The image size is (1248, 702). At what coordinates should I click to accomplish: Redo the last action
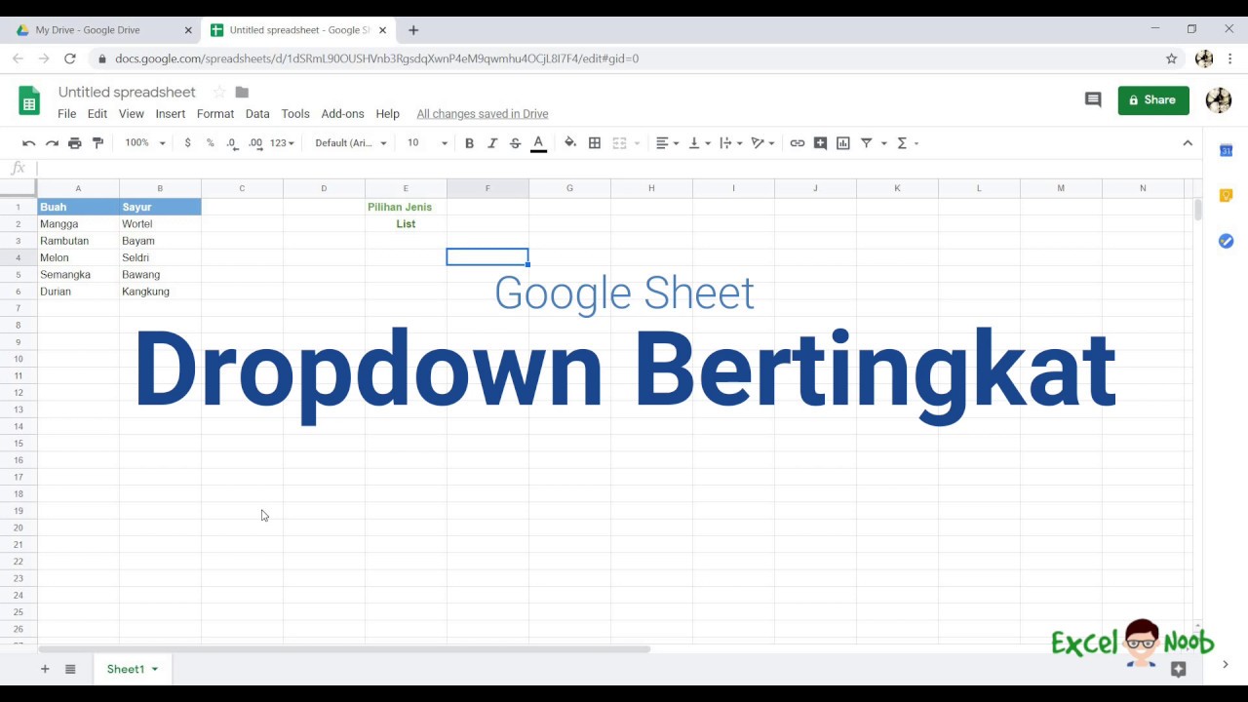(x=52, y=143)
